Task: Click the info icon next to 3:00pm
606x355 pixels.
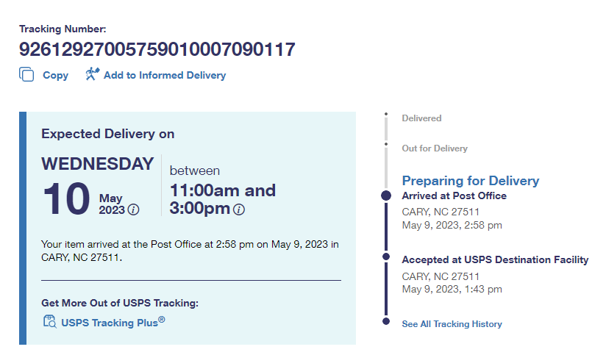Action: 239,209
